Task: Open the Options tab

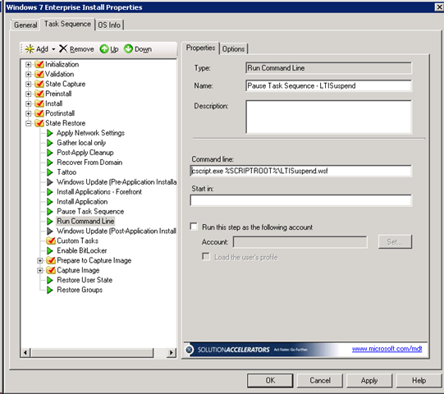Action: (233, 48)
